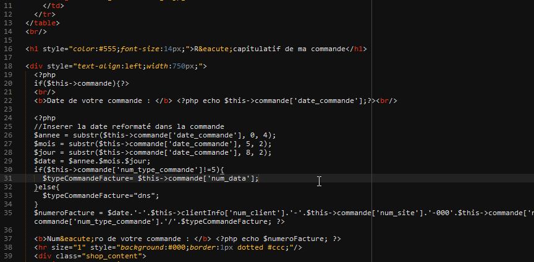
Task: Click line number 22 in the gutter
Action: pyautogui.click(x=8, y=101)
